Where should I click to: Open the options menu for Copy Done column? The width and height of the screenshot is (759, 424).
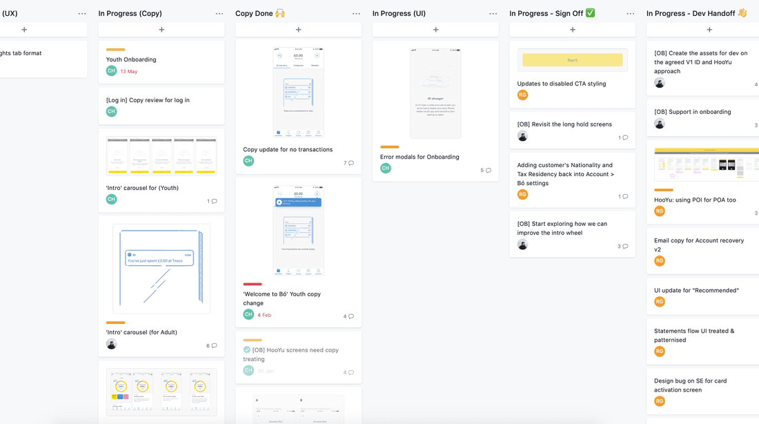356,14
